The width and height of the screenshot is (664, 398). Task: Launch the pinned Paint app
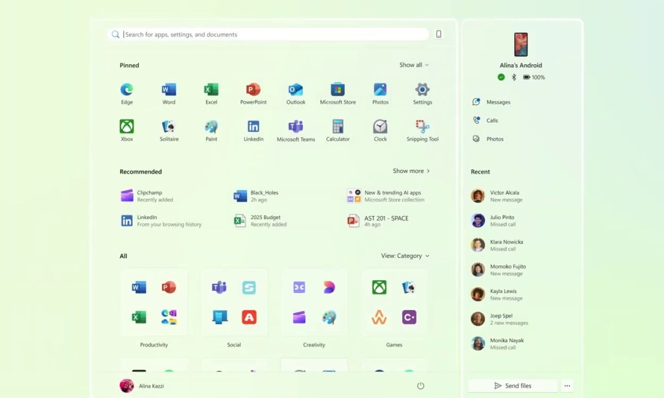pyautogui.click(x=211, y=130)
